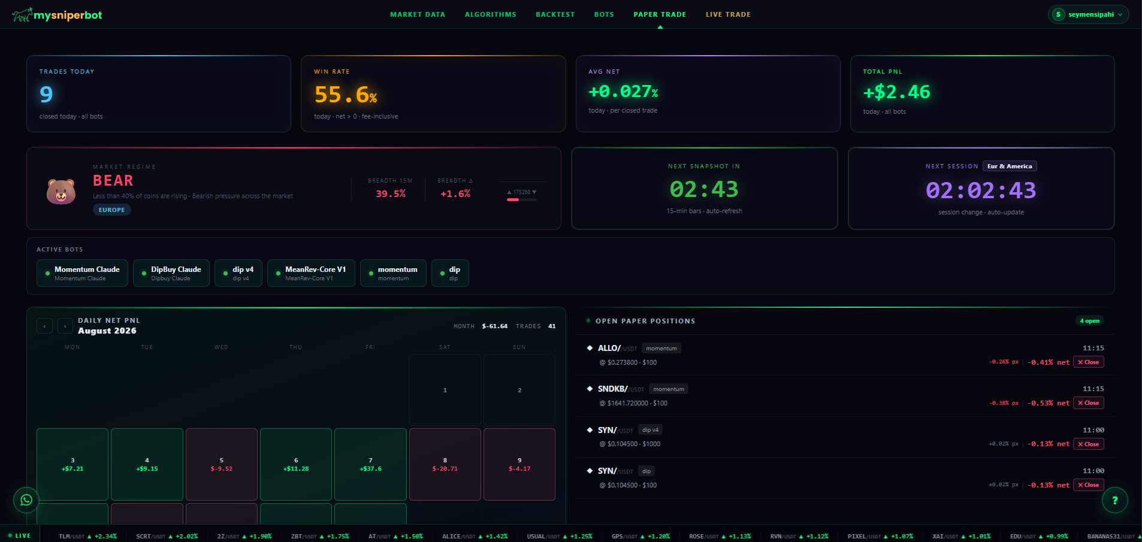
Task: Select DipBuy Claude bot chip
Action: coord(171,273)
